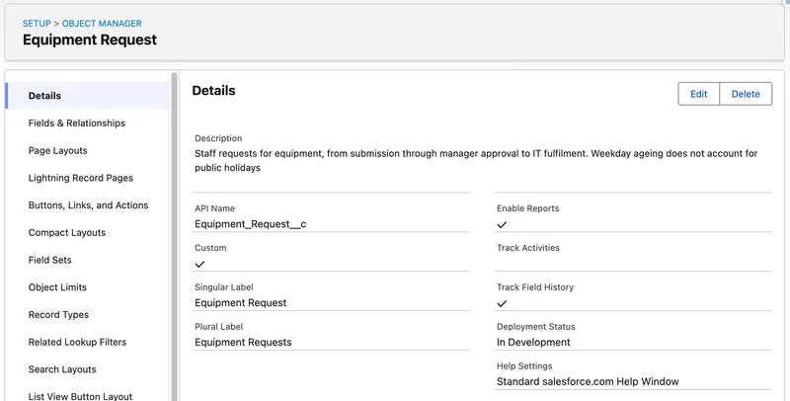Click the Enable Reports field label
This screenshot has width=790, height=401.
coord(527,208)
